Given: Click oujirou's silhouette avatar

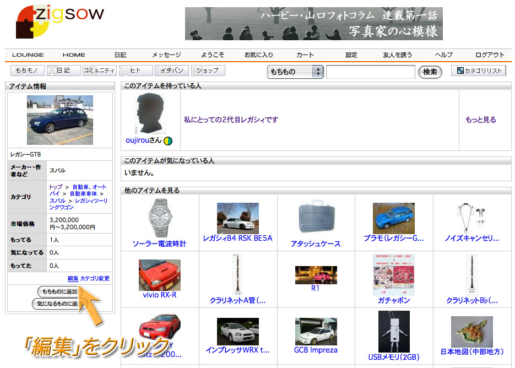Looking at the screenshot, I should [x=150, y=113].
